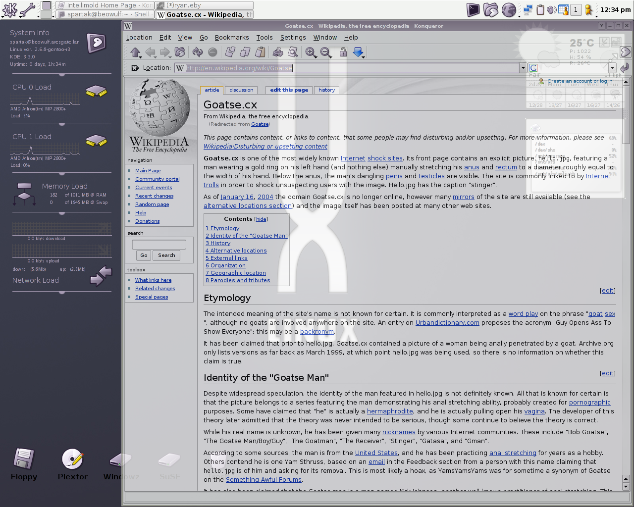Click the Copy toolbar icon

[x=245, y=52]
